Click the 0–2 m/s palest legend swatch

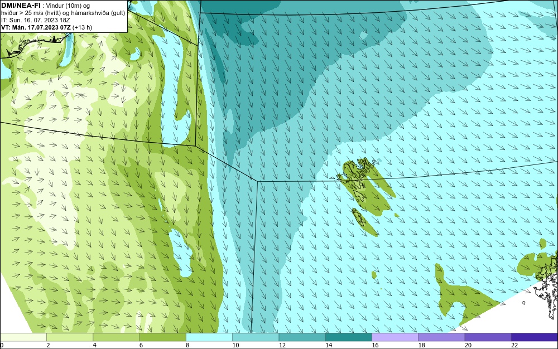[x=23, y=337]
